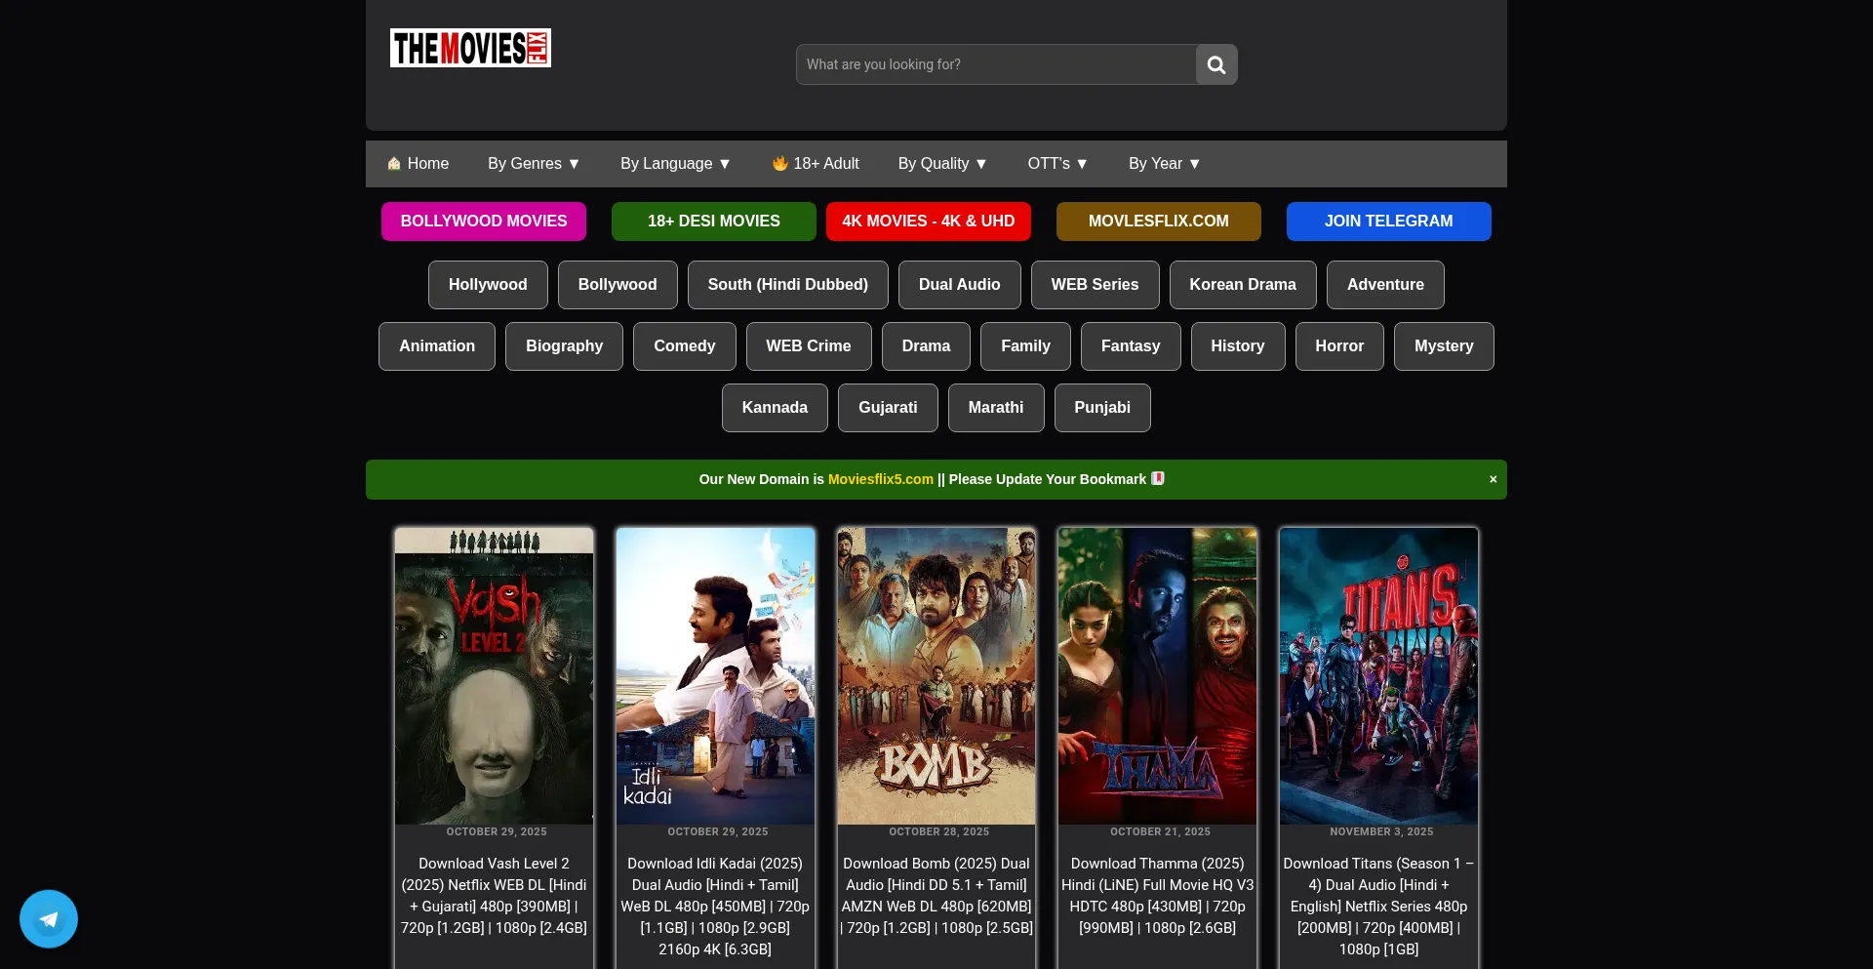The image size is (1873, 969).
Task: Click the floating Telegram chat icon
Action: 49,918
